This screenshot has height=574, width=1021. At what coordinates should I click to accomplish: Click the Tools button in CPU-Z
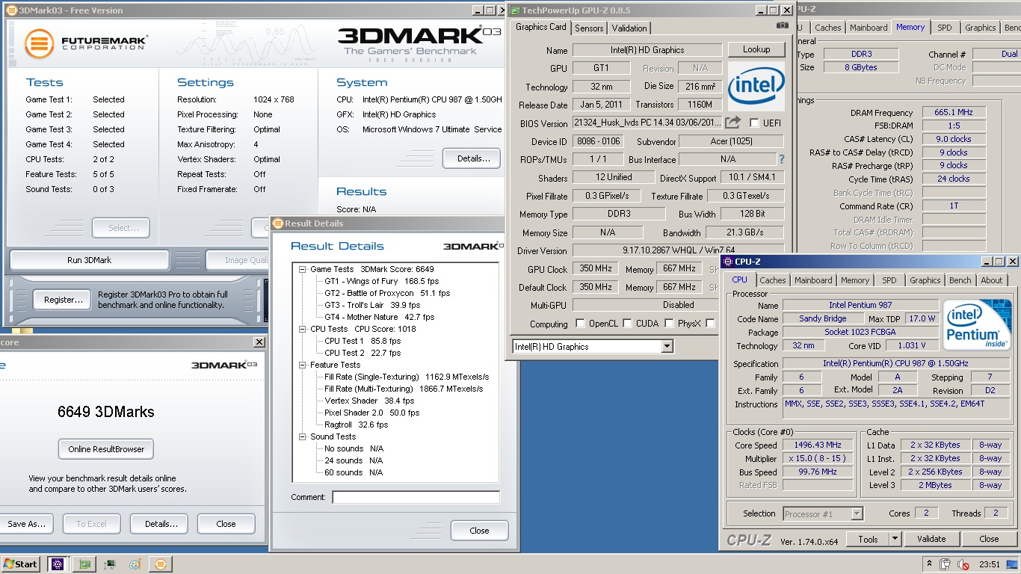pos(868,539)
